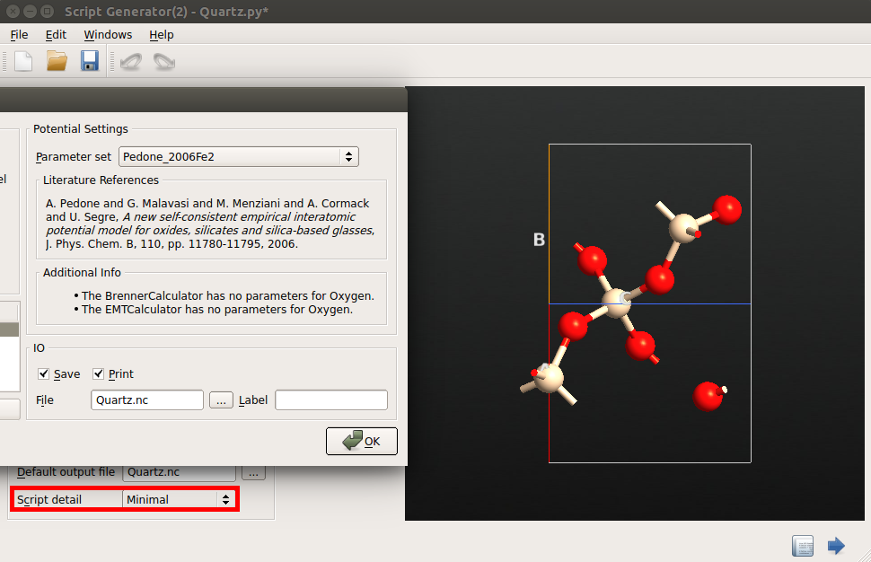
Task: Undo the last action
Action: click(131, 61)
